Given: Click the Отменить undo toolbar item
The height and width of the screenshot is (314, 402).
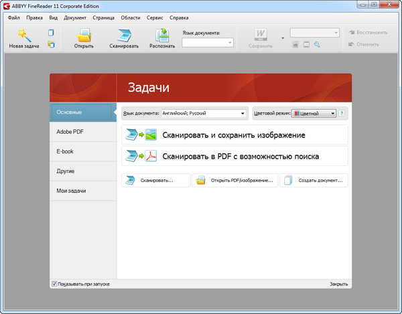Looking at the screenshot, I should [x=364, y=44].
